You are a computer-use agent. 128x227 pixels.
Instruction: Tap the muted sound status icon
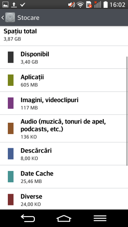(71, 5)
